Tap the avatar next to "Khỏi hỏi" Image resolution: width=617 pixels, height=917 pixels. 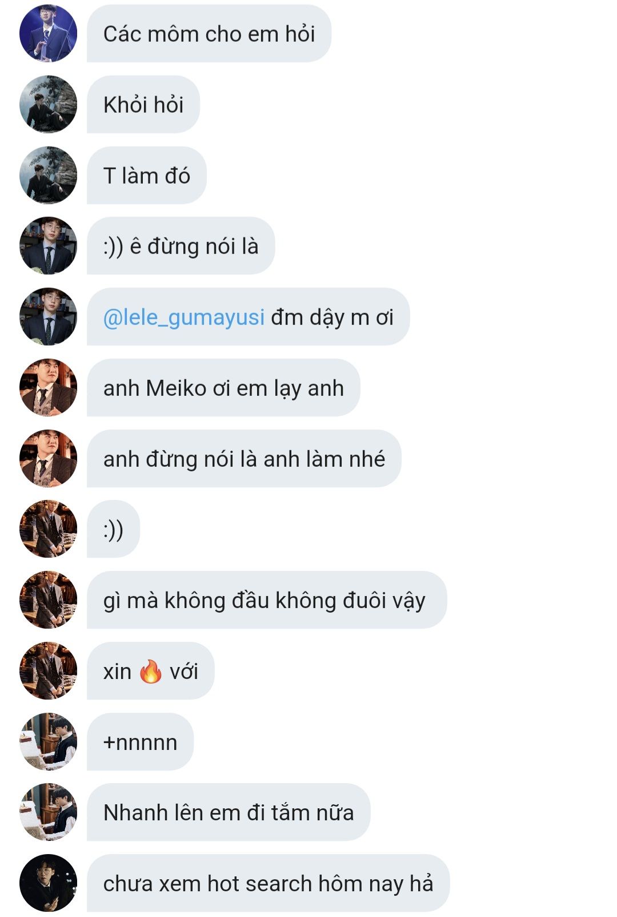(48, 104)
